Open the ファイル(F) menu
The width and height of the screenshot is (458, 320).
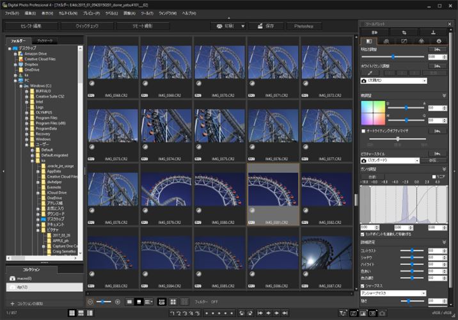[12, 13]
